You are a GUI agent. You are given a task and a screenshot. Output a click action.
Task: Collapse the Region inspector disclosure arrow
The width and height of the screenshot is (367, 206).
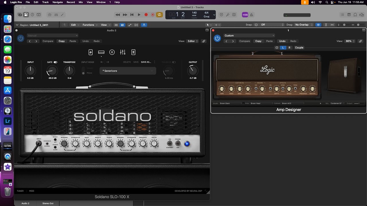[17, 25]
